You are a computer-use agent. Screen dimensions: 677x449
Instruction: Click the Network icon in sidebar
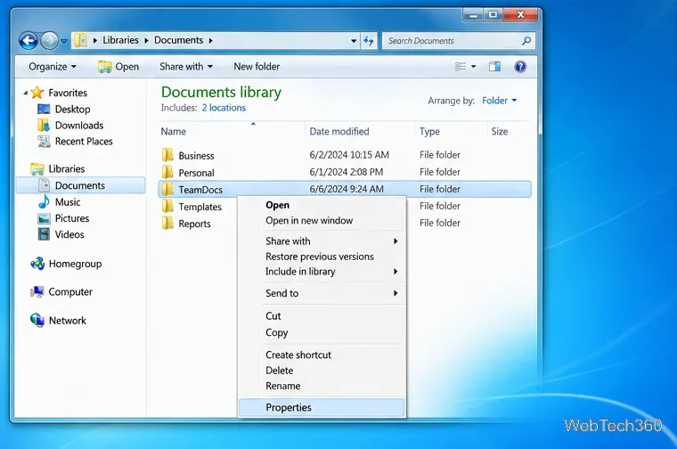point(37,320)
